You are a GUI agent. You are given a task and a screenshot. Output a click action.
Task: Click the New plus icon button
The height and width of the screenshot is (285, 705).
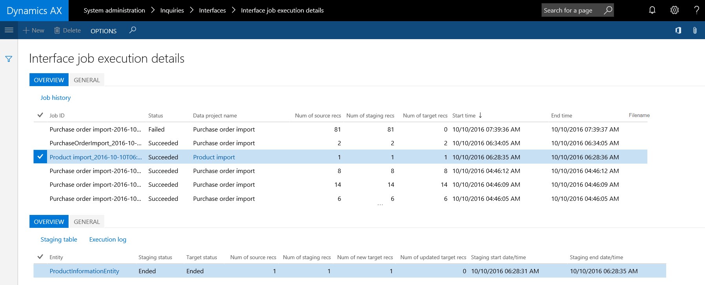(33, 30)
